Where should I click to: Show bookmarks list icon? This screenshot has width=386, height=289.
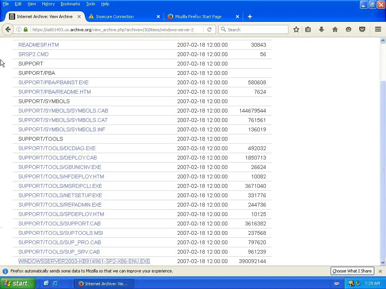(x=308, y=29)
